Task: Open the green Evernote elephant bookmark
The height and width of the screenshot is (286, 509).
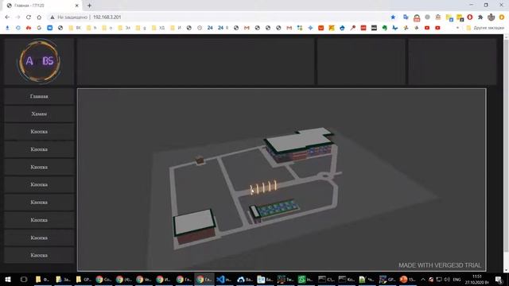Action: coord(385,28)
